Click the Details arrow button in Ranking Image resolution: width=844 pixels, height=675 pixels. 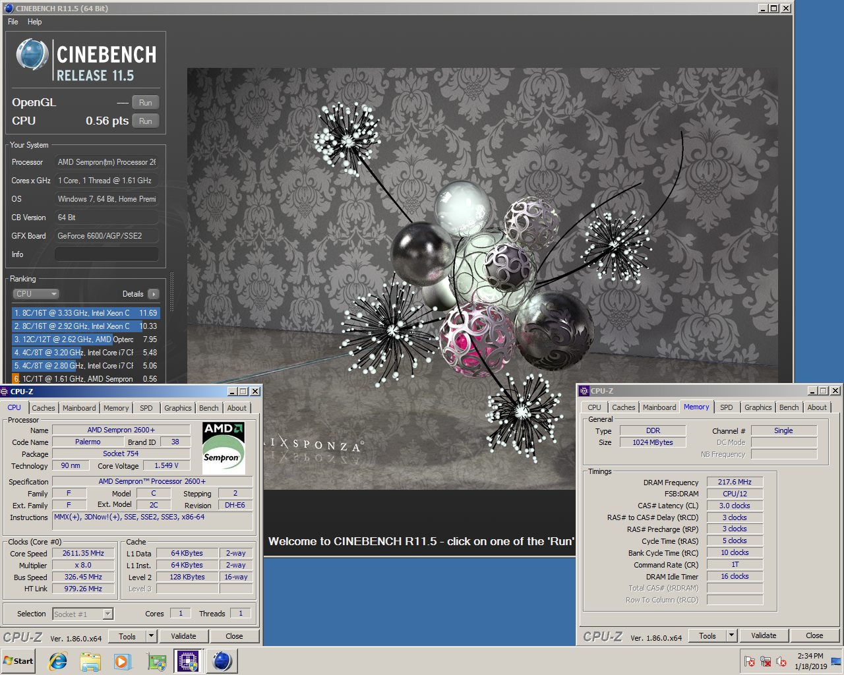(x=153, y=294)
